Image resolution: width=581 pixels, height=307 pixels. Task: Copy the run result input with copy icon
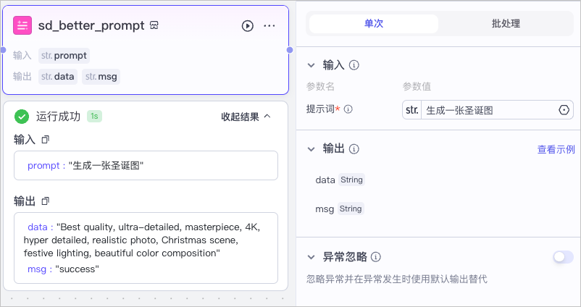pos(45,140)
